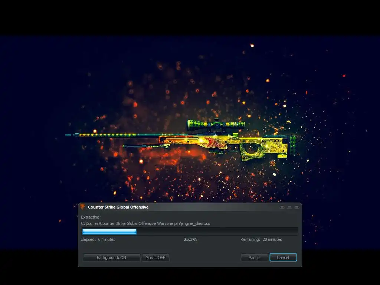Image resolution: width=380 pixels, height=285 pixels.
Task: Click the installer's orange logo icon in title bar
Action: pyautogui.click(x=82, y=207)
